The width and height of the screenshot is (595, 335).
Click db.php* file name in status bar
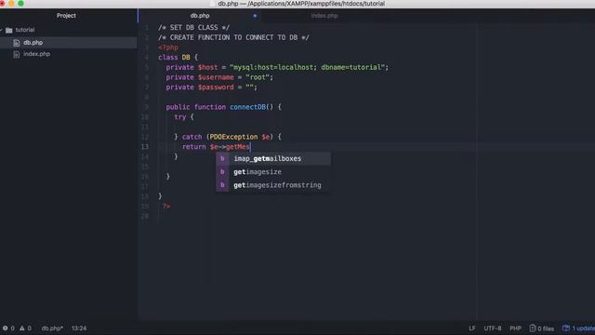click(x=52, y=328)
